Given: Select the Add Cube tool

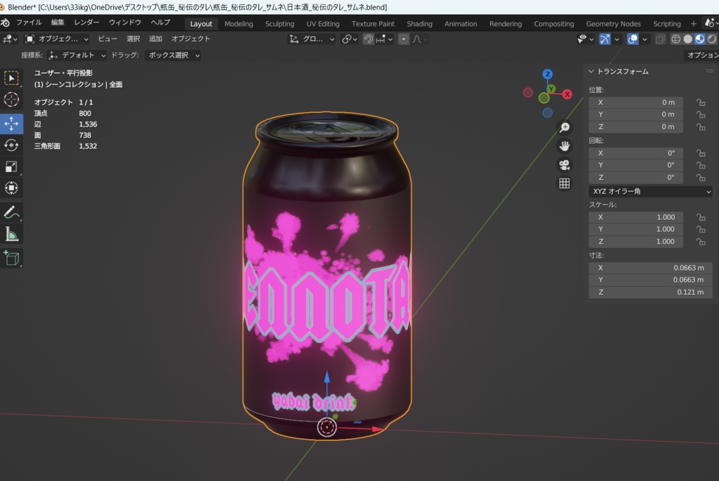Looking at the screenshot, I should pyautogui.click(x=11, y=258).
